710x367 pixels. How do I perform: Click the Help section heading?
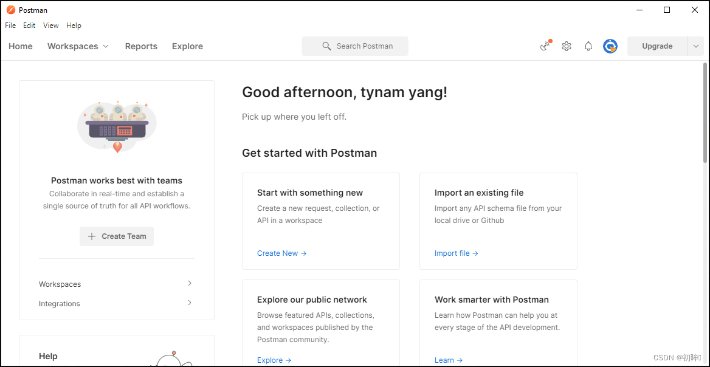tap(49, 356)
